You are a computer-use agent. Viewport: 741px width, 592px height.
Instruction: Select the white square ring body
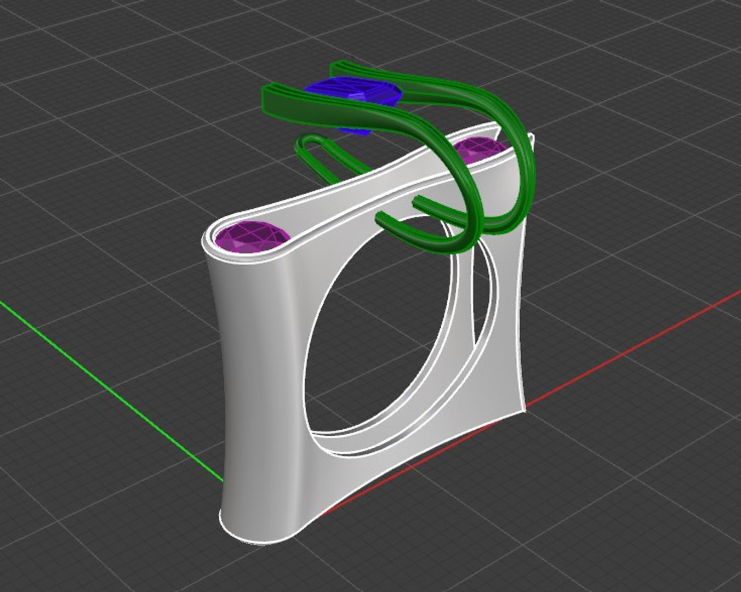click(x=263, y=384)
